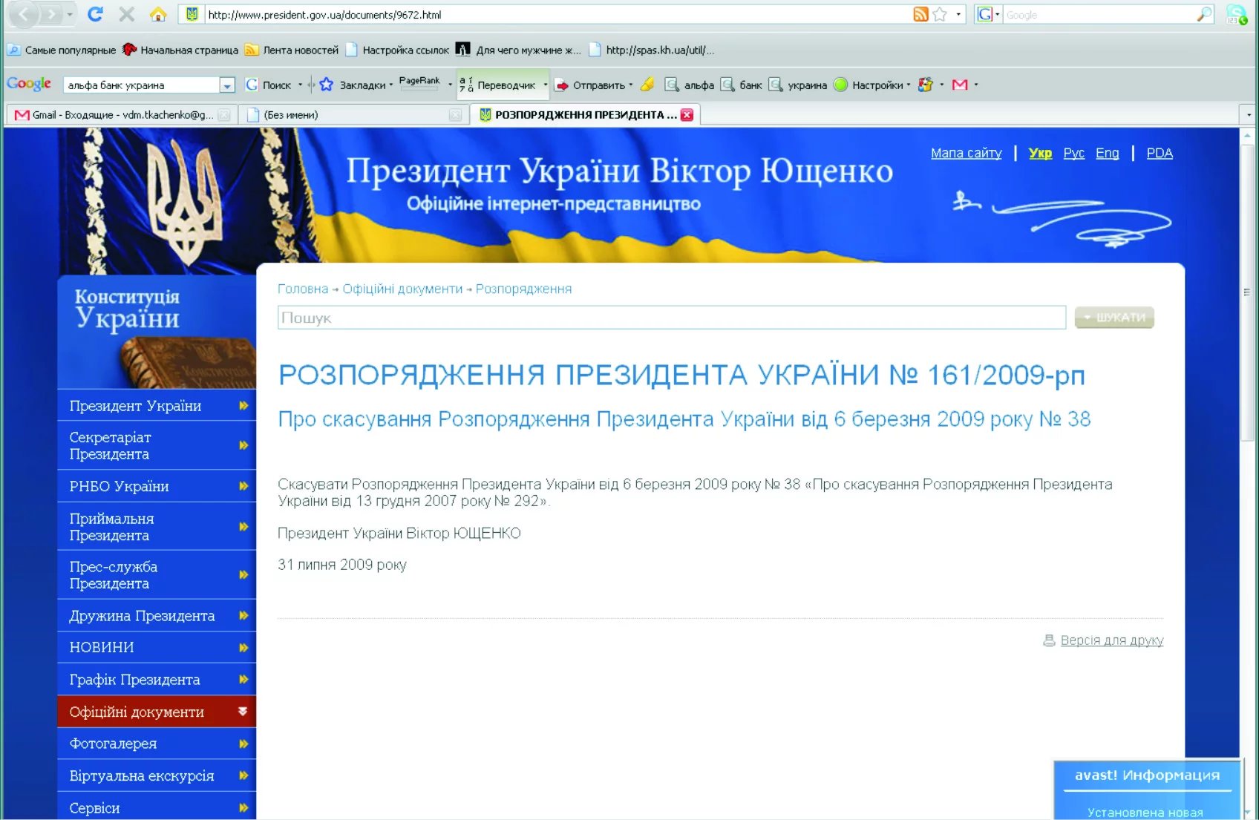Click the Google toolbar highlighter icon
Image resolution: width=1259 pixels, height=820 pixels.
tap(648, 85)
